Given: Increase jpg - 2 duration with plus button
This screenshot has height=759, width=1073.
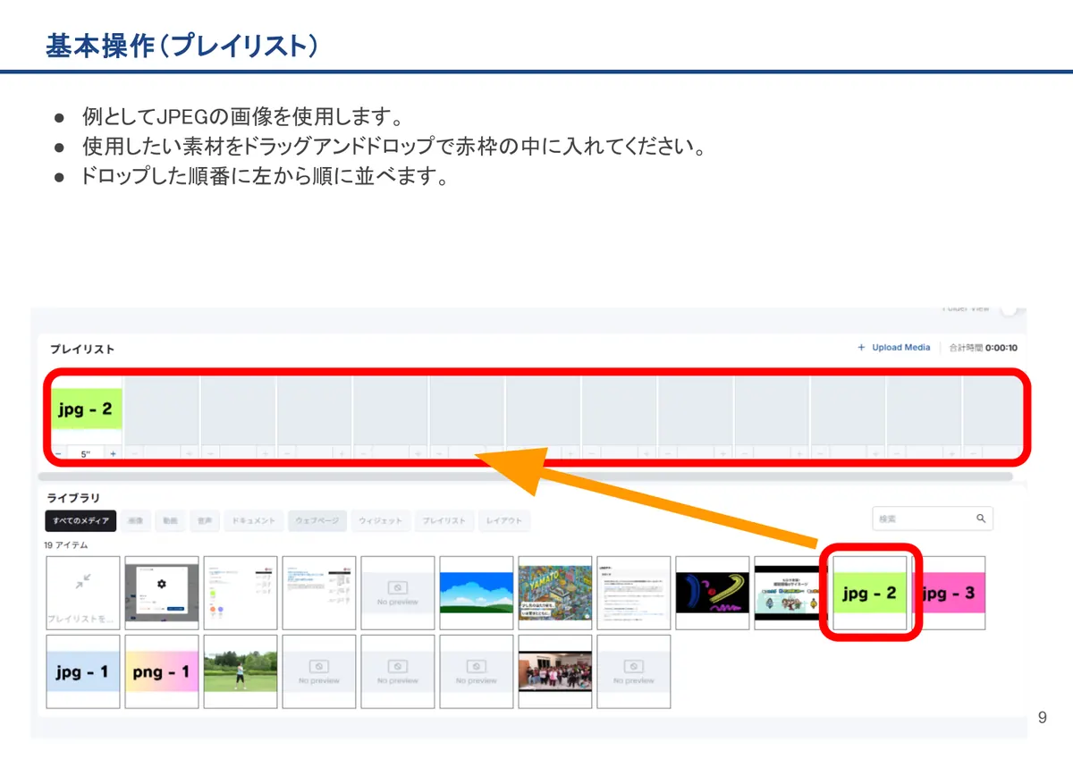Looking at the screenshot, I should pos(114,453).
